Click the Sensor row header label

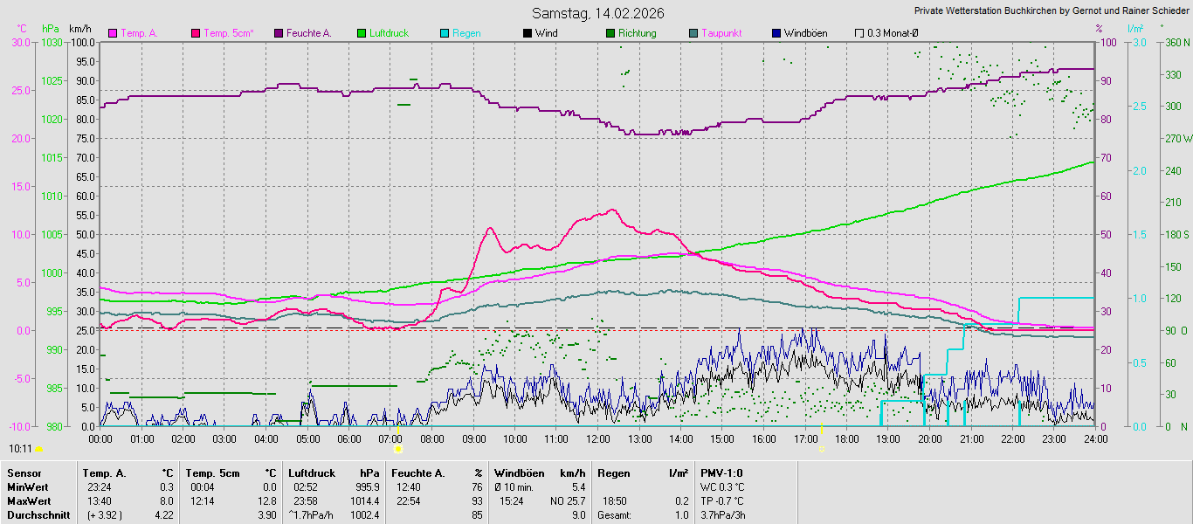click(24, 472)
